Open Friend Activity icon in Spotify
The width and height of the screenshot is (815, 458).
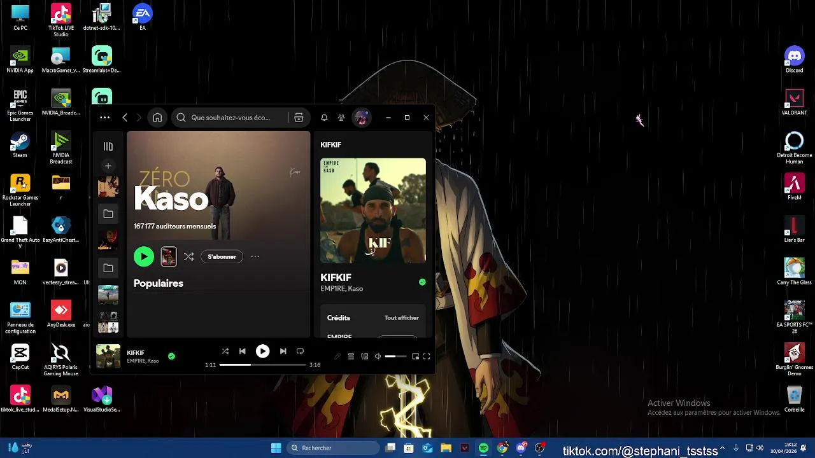tap(341, 118)
